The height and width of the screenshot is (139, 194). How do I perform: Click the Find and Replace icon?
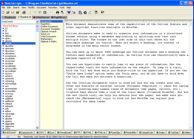[x=62, y=12]
